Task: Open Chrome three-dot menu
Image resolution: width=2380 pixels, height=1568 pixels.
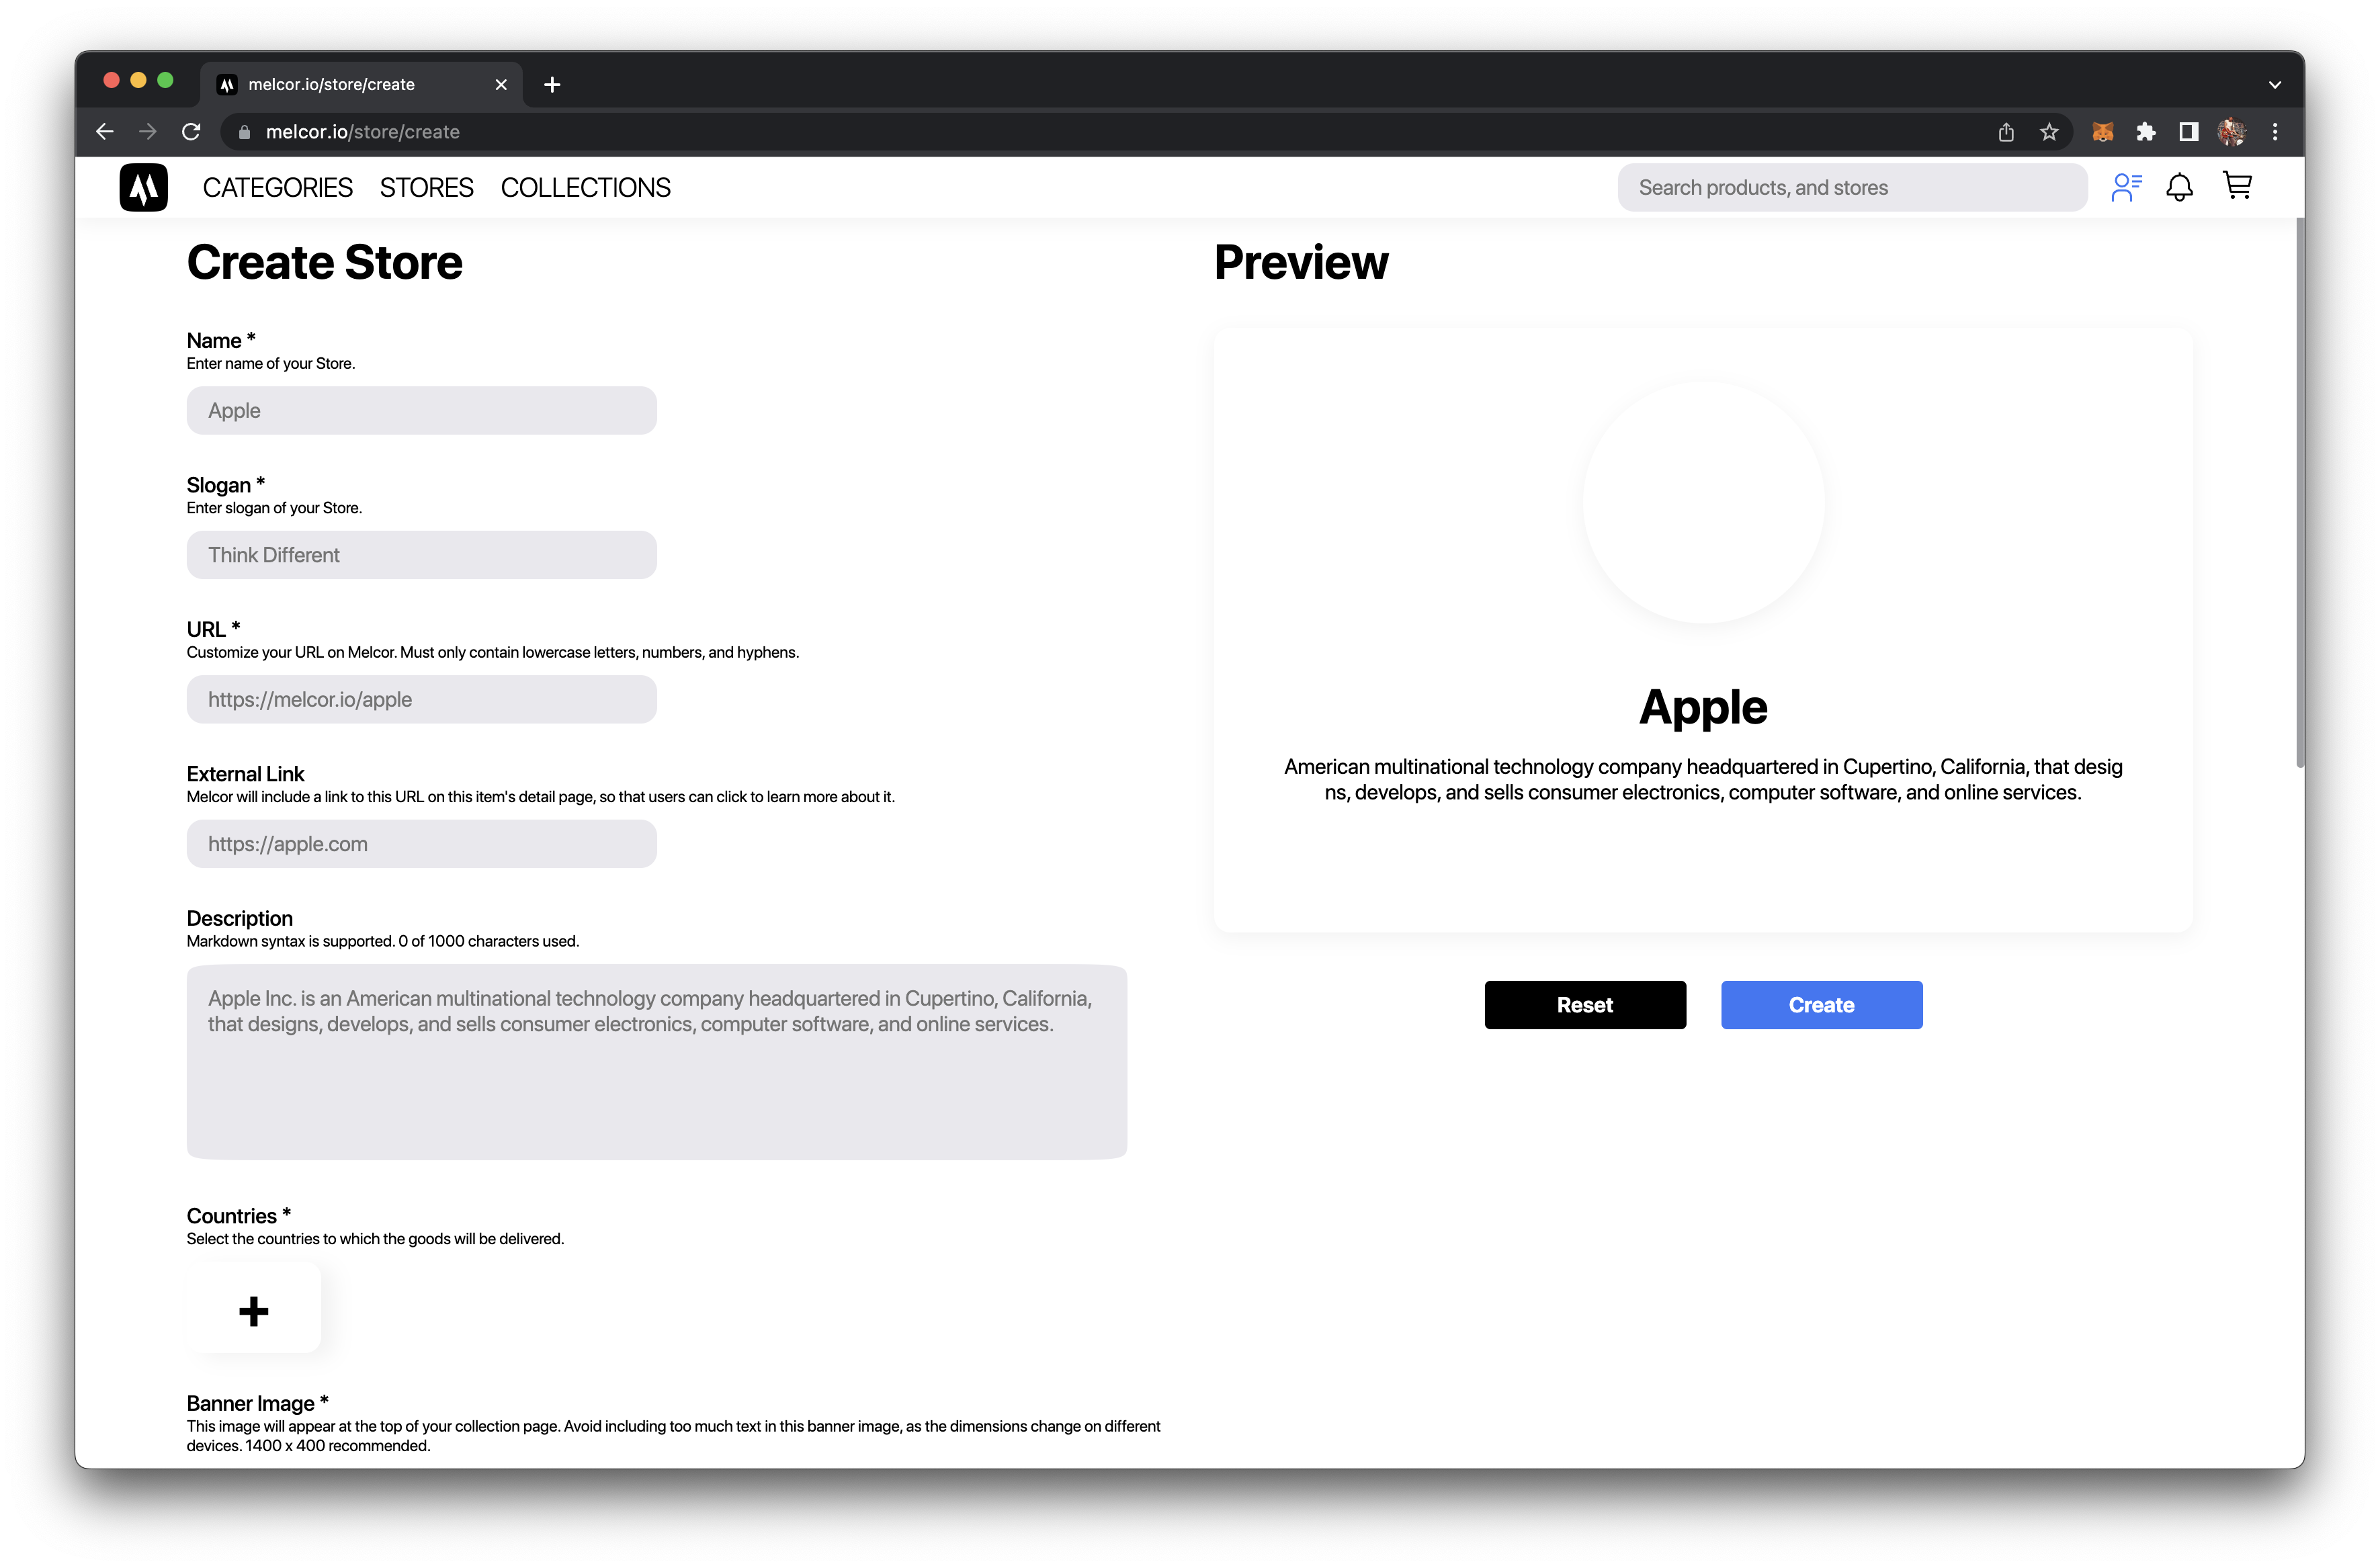Action: click(2274, 132)
